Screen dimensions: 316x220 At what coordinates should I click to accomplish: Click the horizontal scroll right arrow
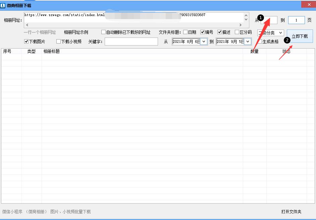point(240,25)
